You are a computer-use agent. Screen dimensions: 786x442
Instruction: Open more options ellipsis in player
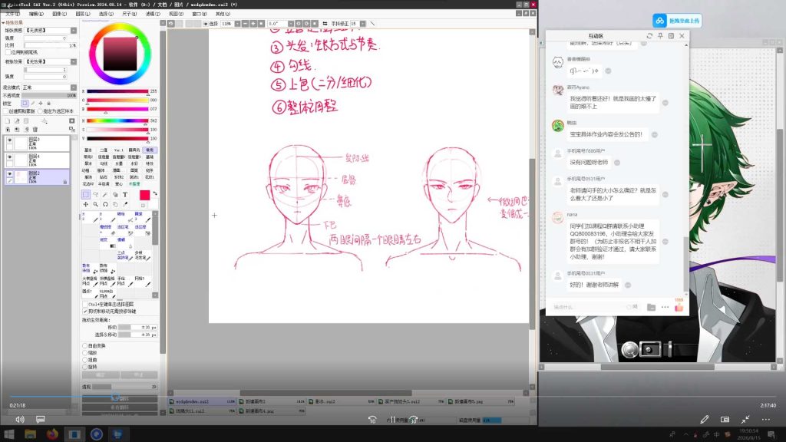click(766, 419)
